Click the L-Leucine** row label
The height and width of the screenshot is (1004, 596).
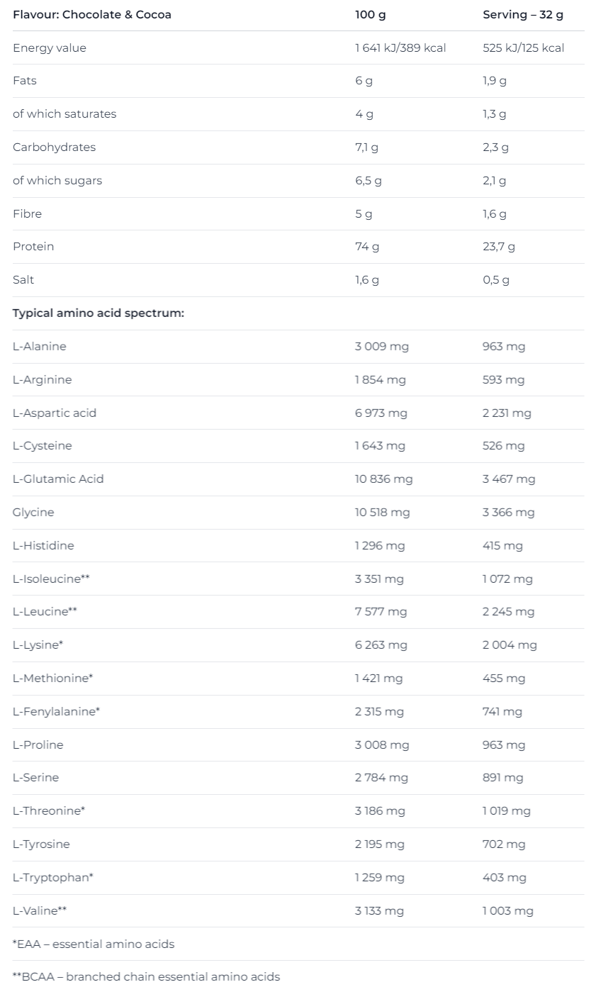click(x=45, y=612)
